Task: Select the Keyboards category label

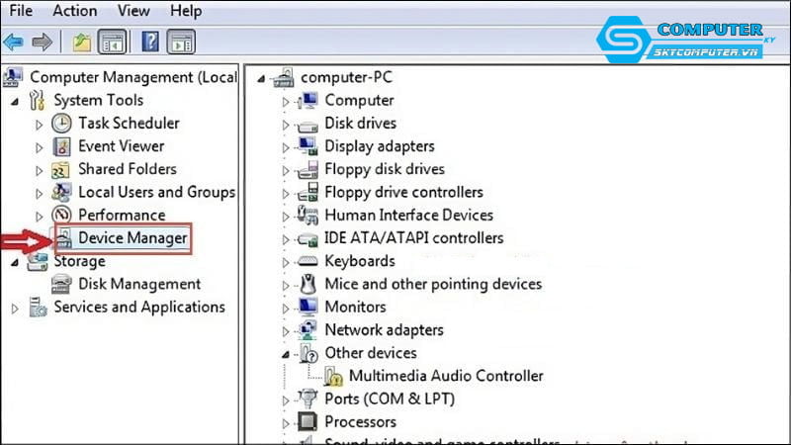Action: click(360, 261)
